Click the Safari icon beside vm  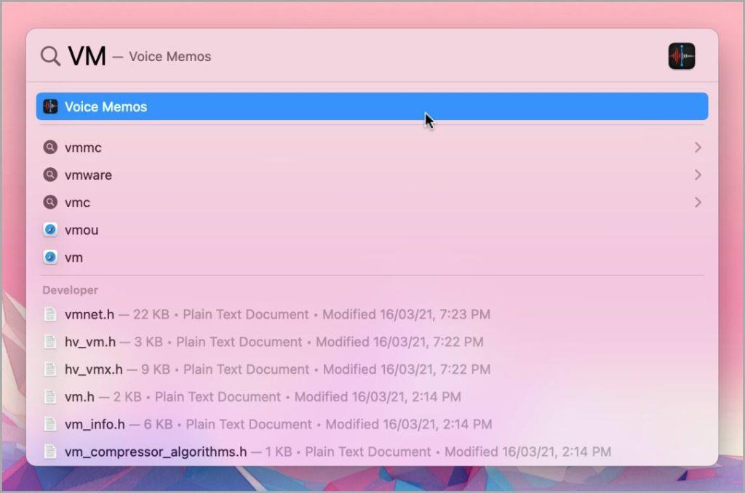(50, 257)
